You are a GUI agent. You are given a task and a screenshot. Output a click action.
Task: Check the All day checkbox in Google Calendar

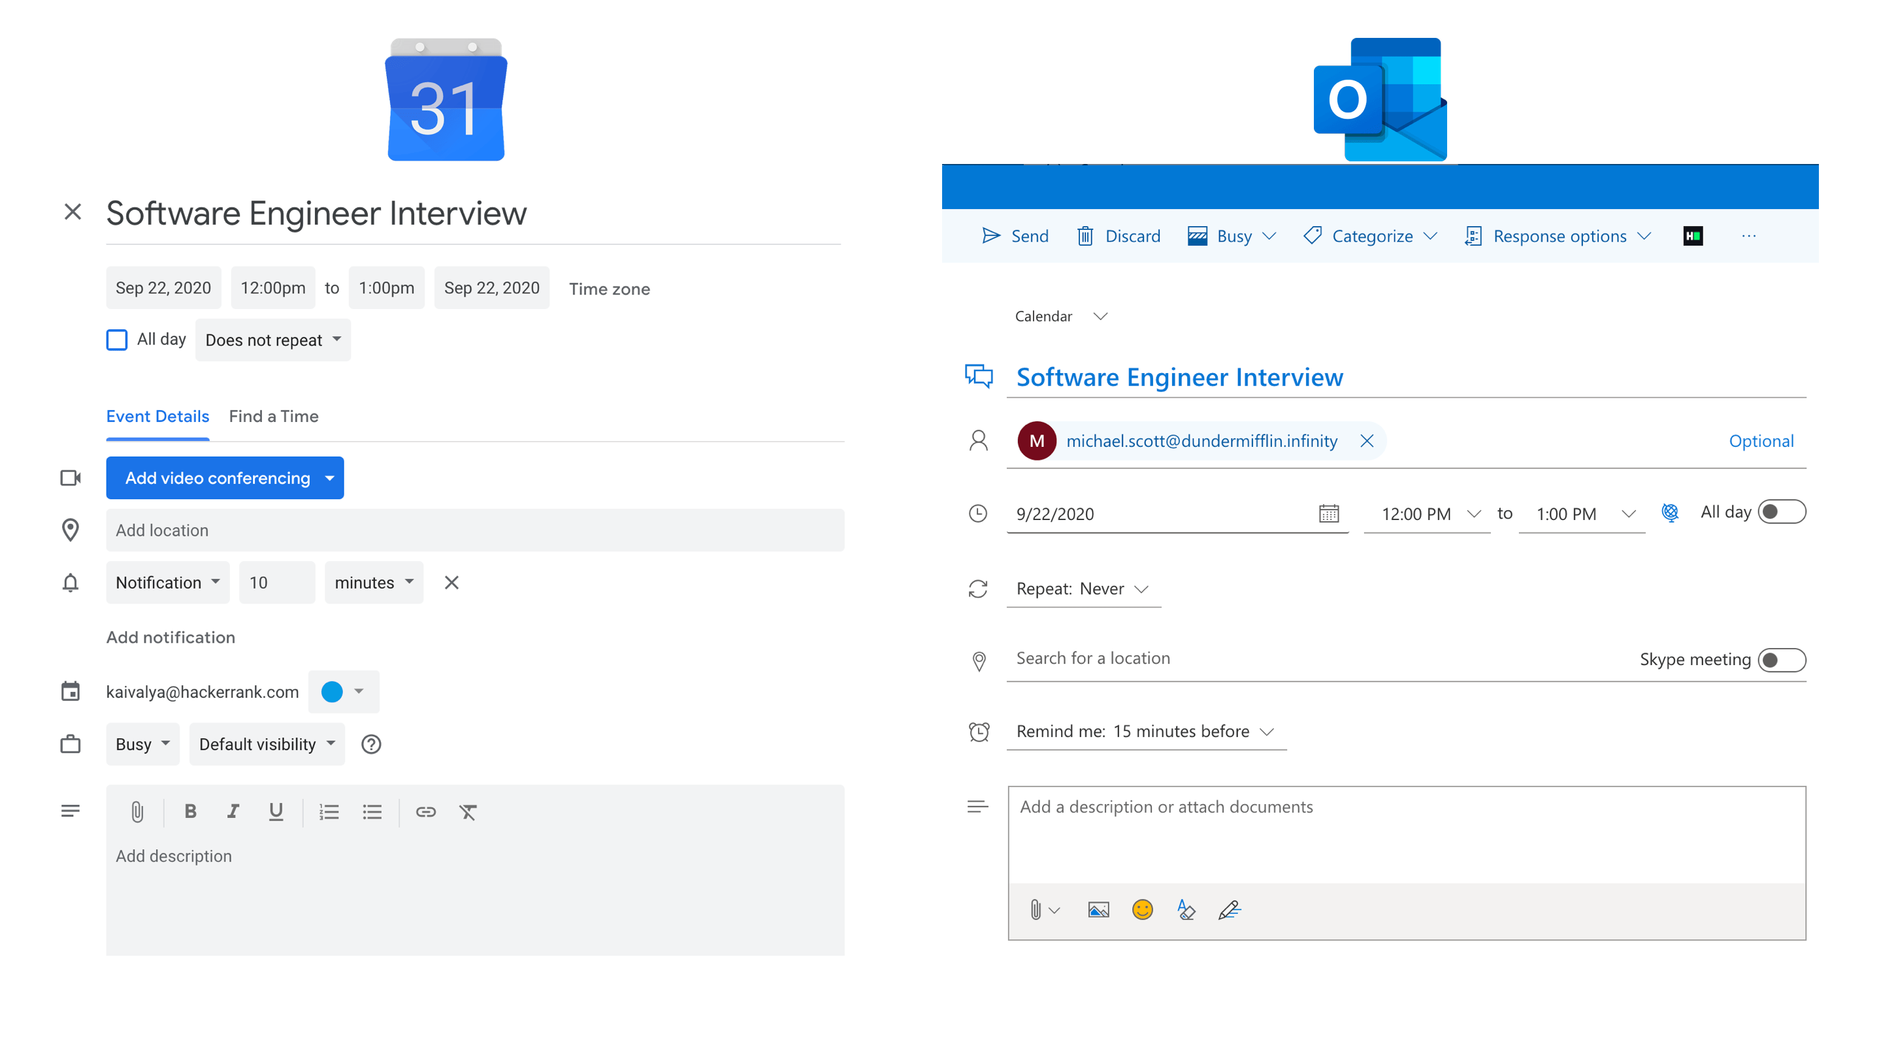pos(117,340)
